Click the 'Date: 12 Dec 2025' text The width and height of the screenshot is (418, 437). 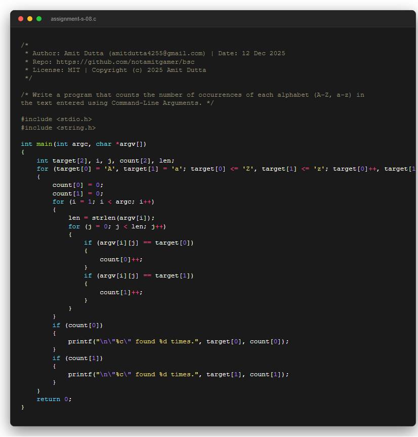[x=252, y=53]
